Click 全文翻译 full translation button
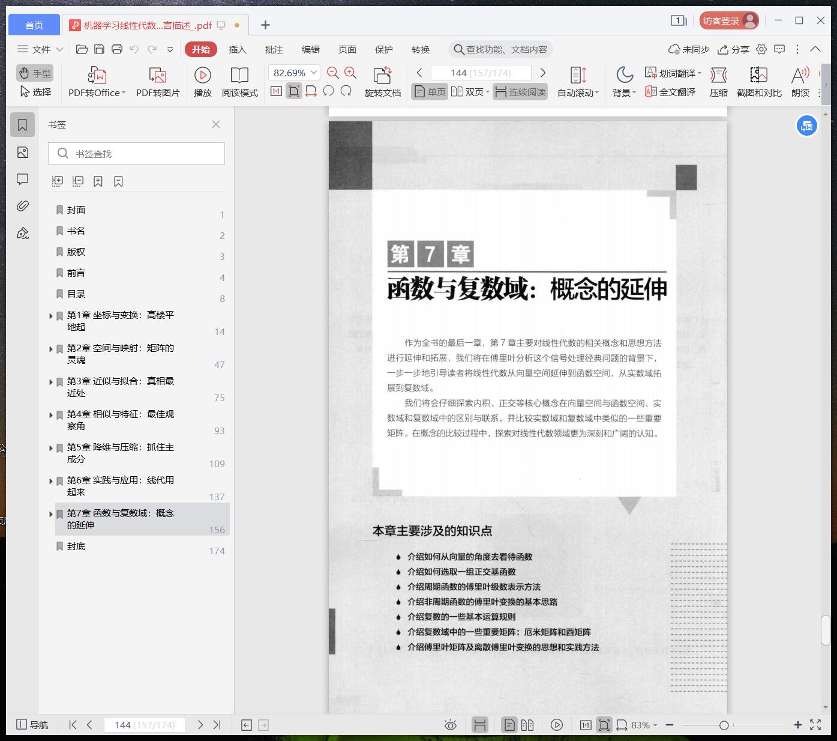Viewport: 837px width, 741px height. (x=671, y=92)
